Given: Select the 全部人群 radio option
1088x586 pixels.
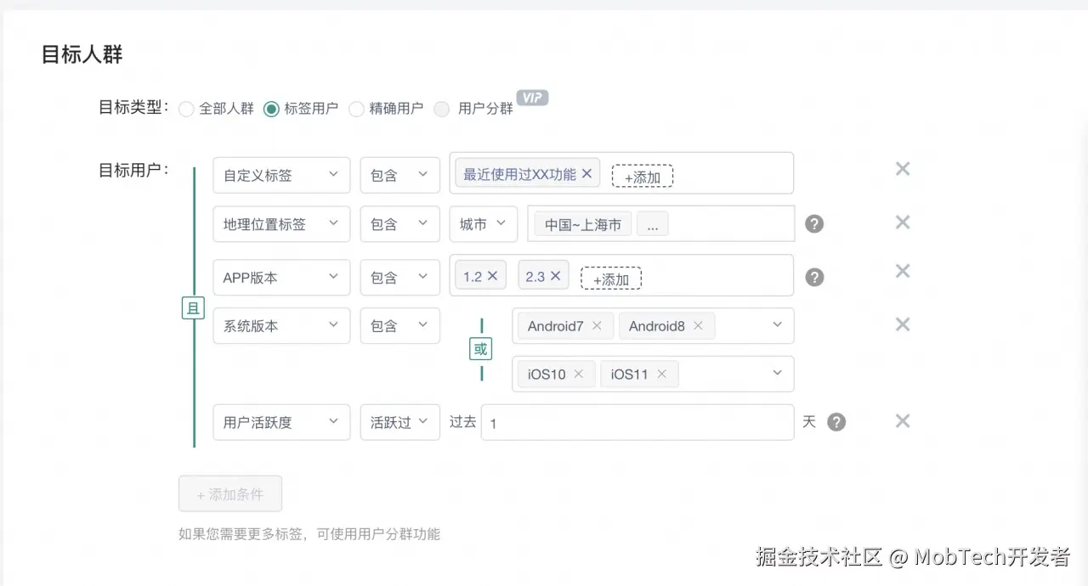Looking at the screenshot, I should point(187,109).
